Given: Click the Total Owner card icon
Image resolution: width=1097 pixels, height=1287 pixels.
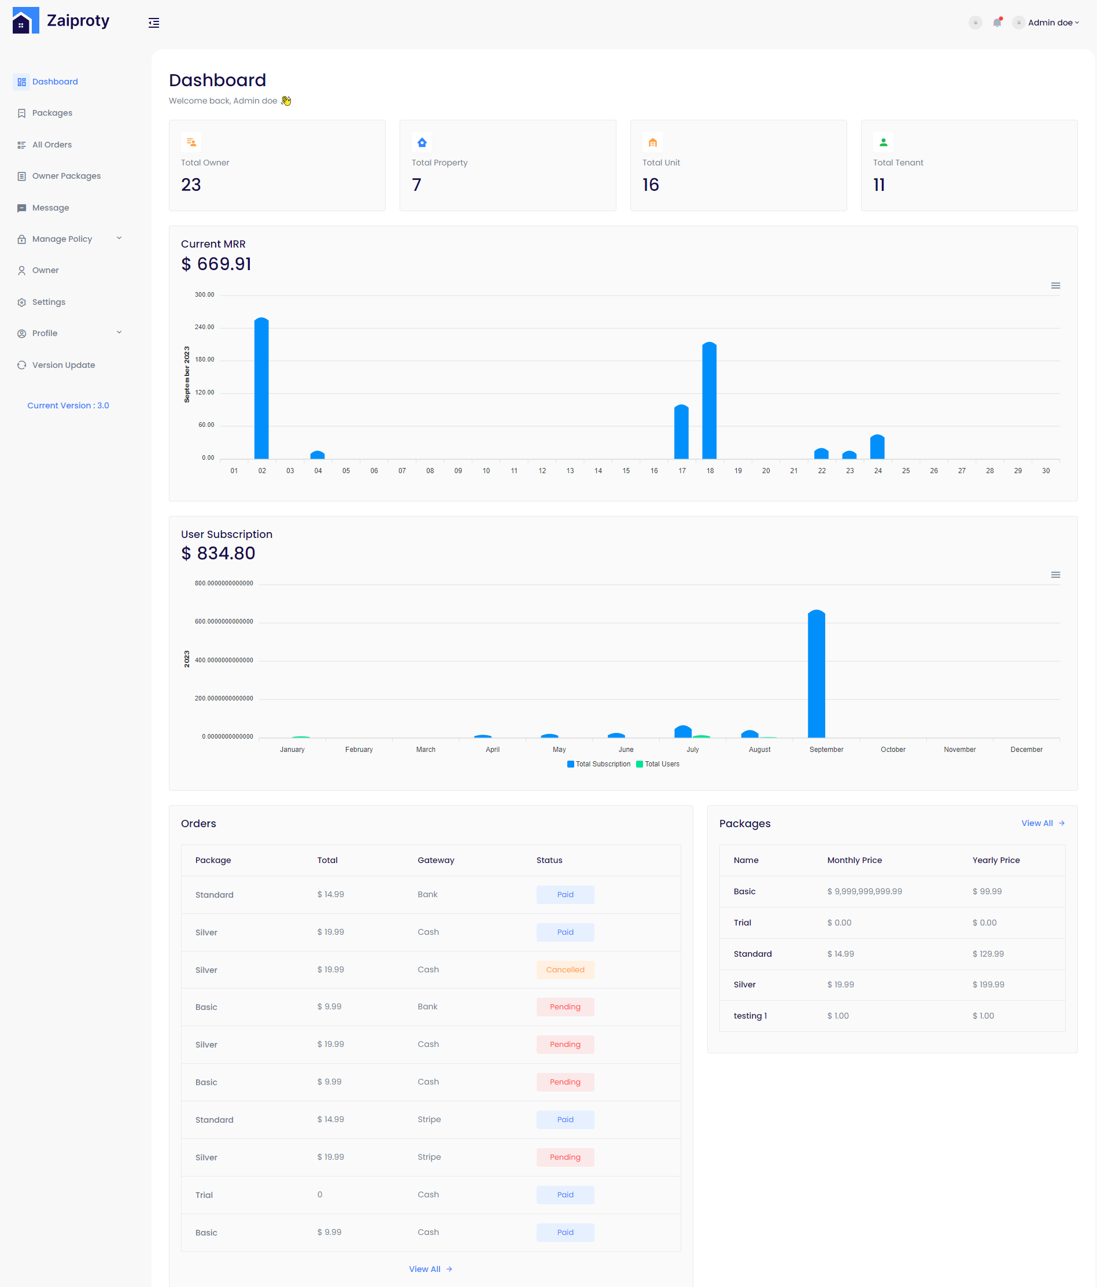Looking at the screenshot, I should coord(191,143).
